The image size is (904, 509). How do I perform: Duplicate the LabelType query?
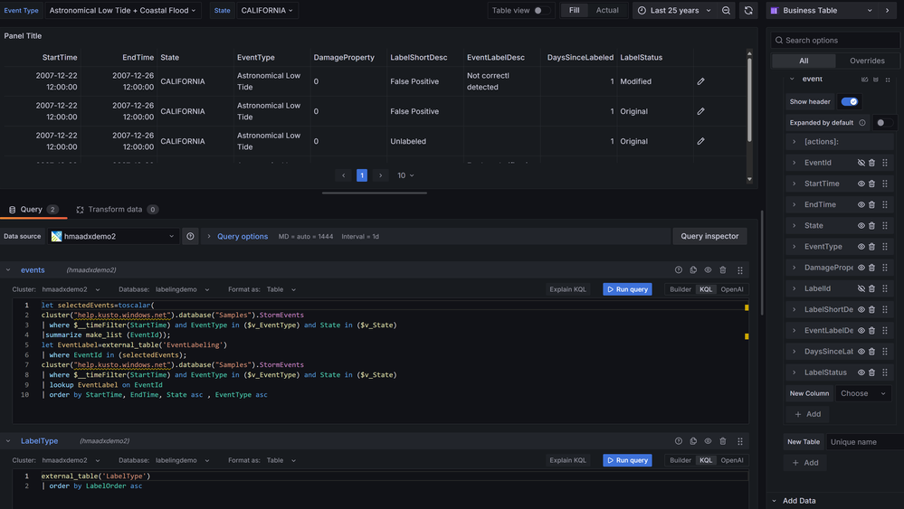(x=693, y=441)
